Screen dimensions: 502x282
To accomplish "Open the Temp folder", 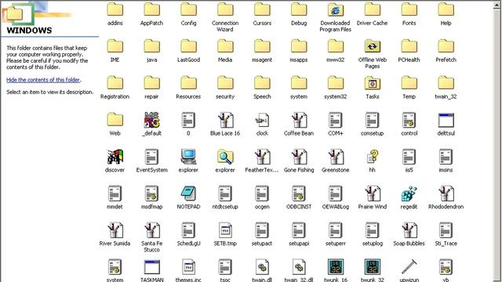I will click(409, 84).
